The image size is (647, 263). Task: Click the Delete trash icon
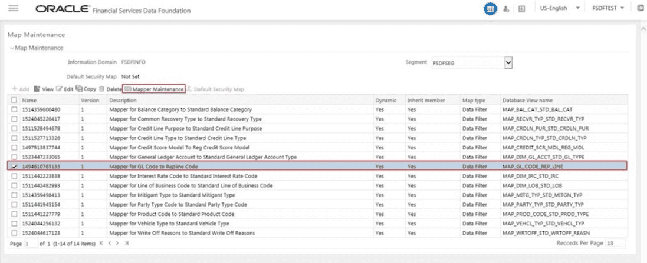(x=101, y=89)
